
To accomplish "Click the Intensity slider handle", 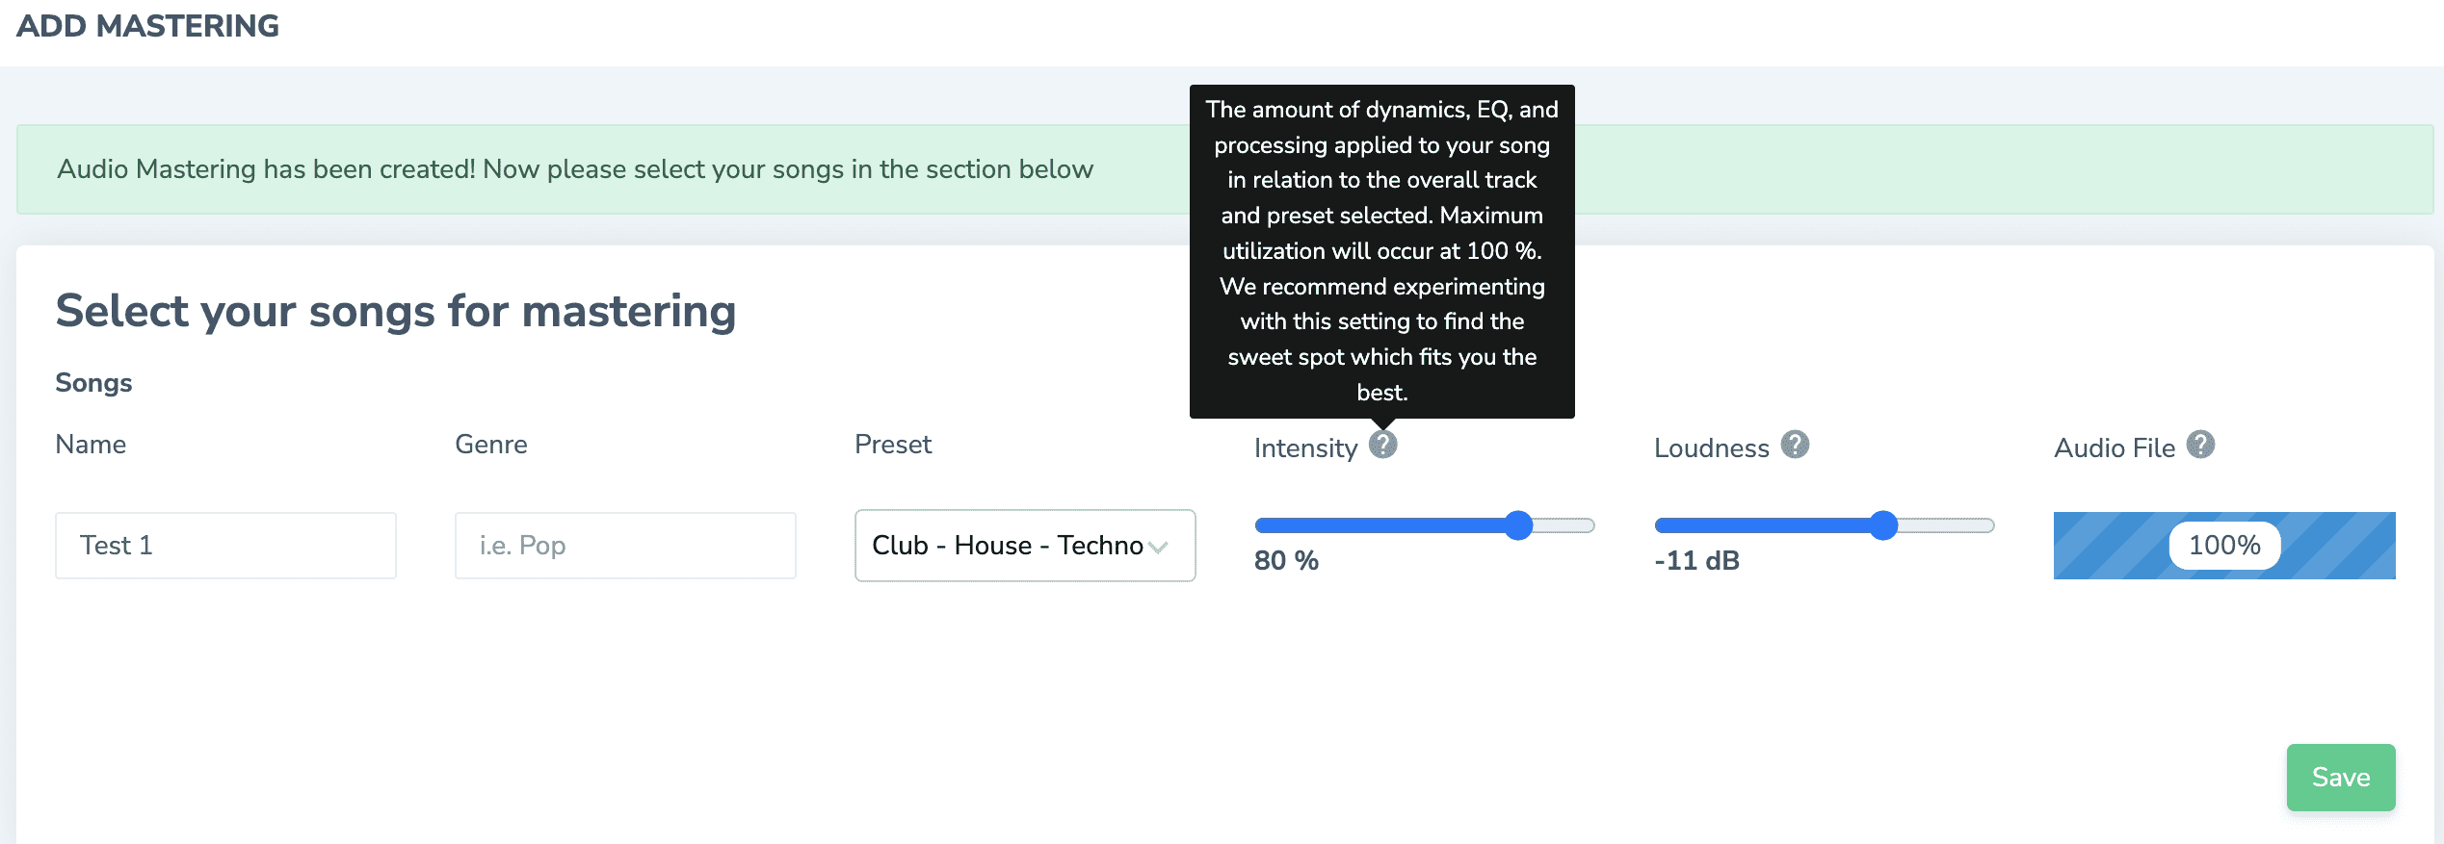I will click(x=1518, y=525).
